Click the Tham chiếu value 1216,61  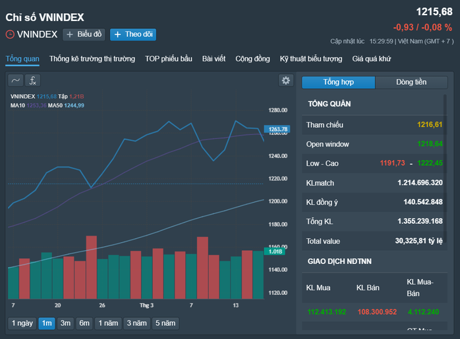click(430, 125)
